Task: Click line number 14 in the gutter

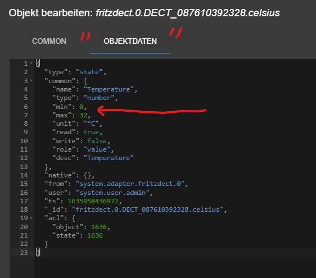Action: point(24,175)
